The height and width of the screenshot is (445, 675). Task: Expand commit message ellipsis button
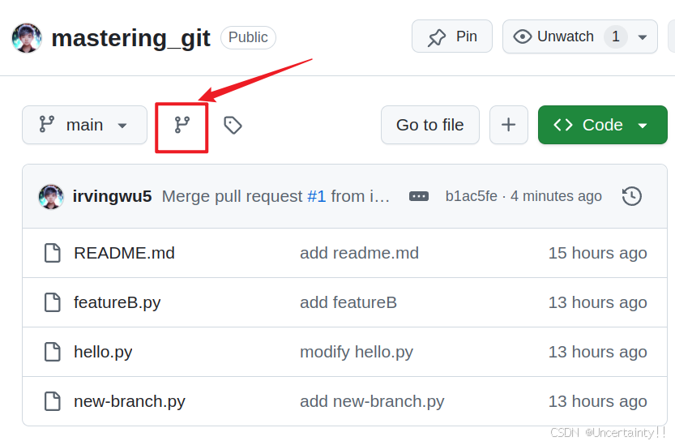coord(419,196)
